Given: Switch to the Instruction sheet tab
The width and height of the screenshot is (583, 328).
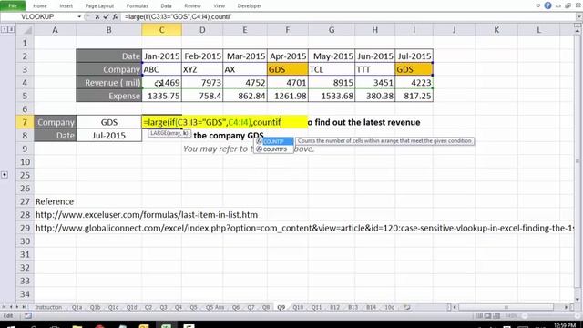Looking at the screenshot, I should (x=48, y=307).
